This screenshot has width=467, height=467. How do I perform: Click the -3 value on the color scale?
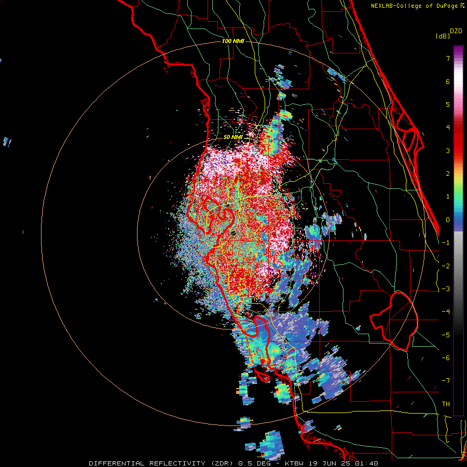click(446, 289)
